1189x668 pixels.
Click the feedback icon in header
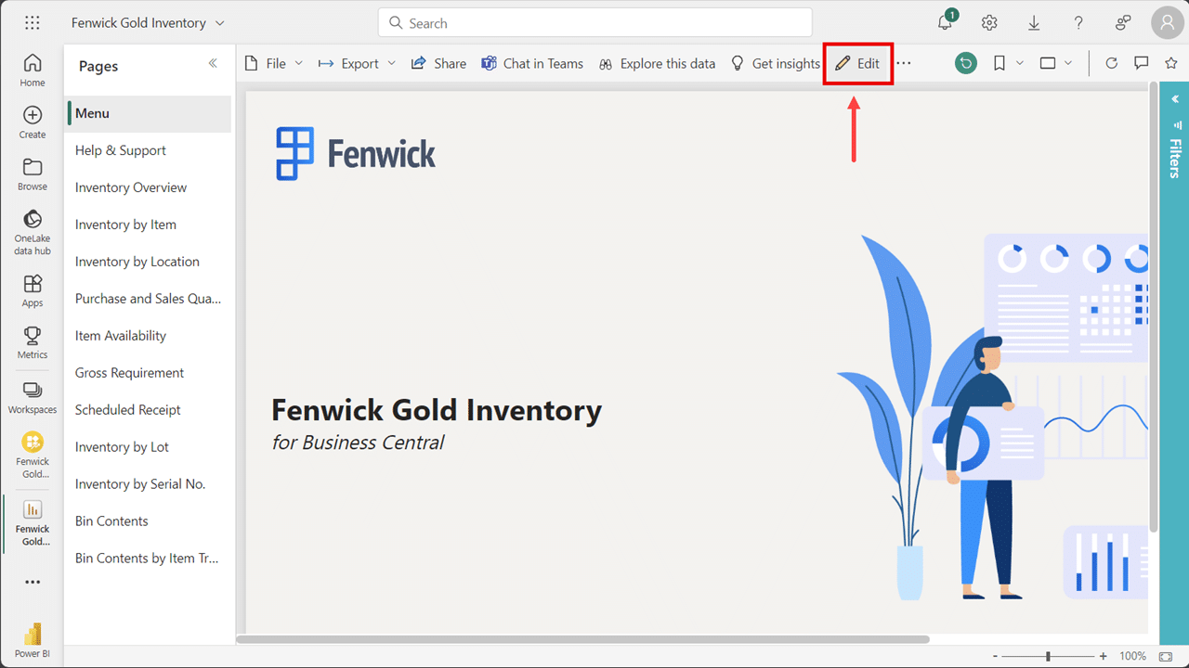(1123, 23)
